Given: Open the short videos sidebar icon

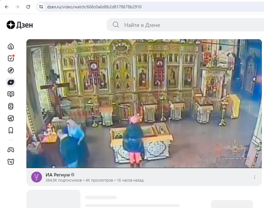Looking at the screenshot, I should (x=11, y=106).
